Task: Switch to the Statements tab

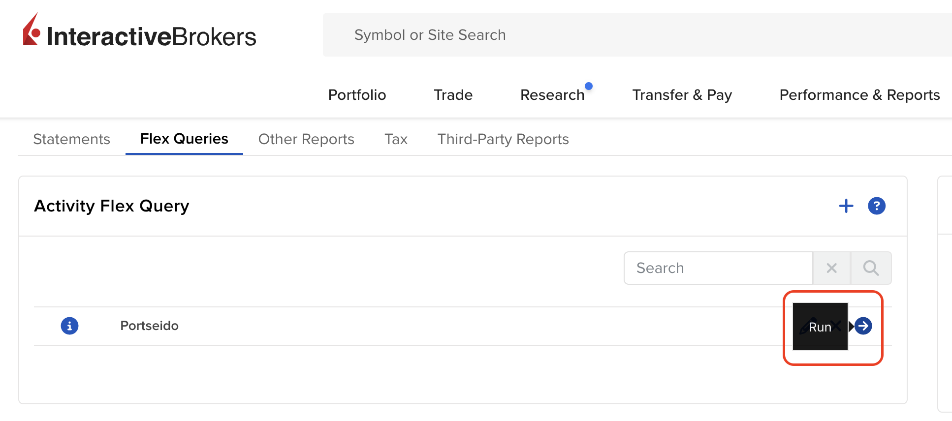Action: click(71, 139)
